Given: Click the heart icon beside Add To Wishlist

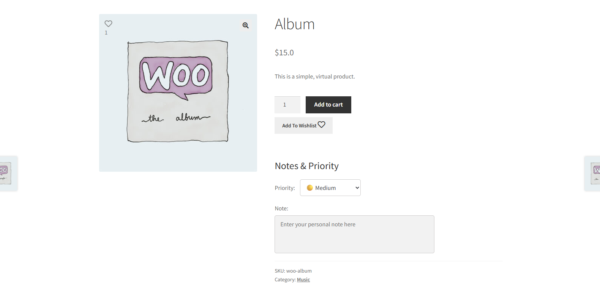Looking at the screenshot, I should 322,125.
